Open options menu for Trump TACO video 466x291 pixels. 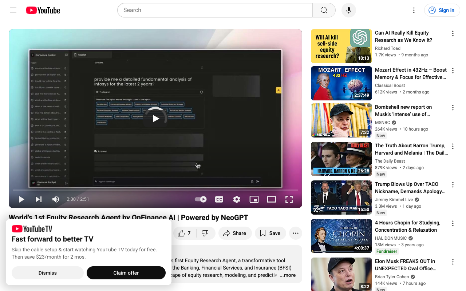tap(453, 185)
